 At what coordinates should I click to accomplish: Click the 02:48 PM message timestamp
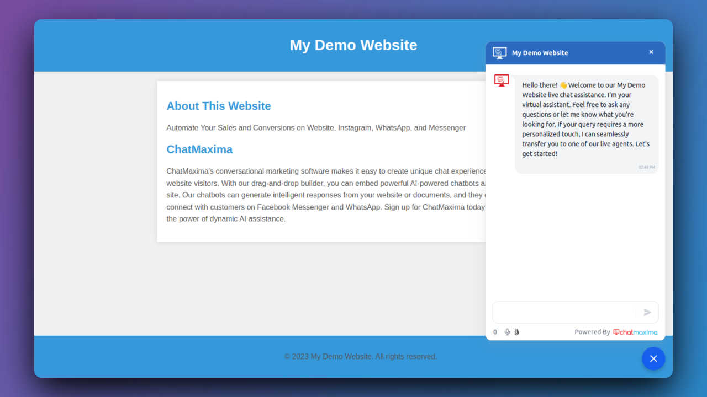pos(647,167)
